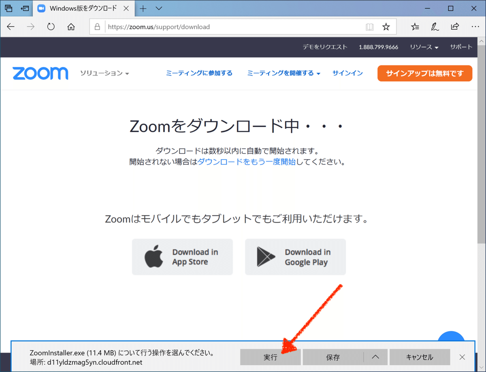Viewport: 486px width, 372px height.
Task: Click ダウンロードをもう一度開始 link
Action: [x=247, y=162]
